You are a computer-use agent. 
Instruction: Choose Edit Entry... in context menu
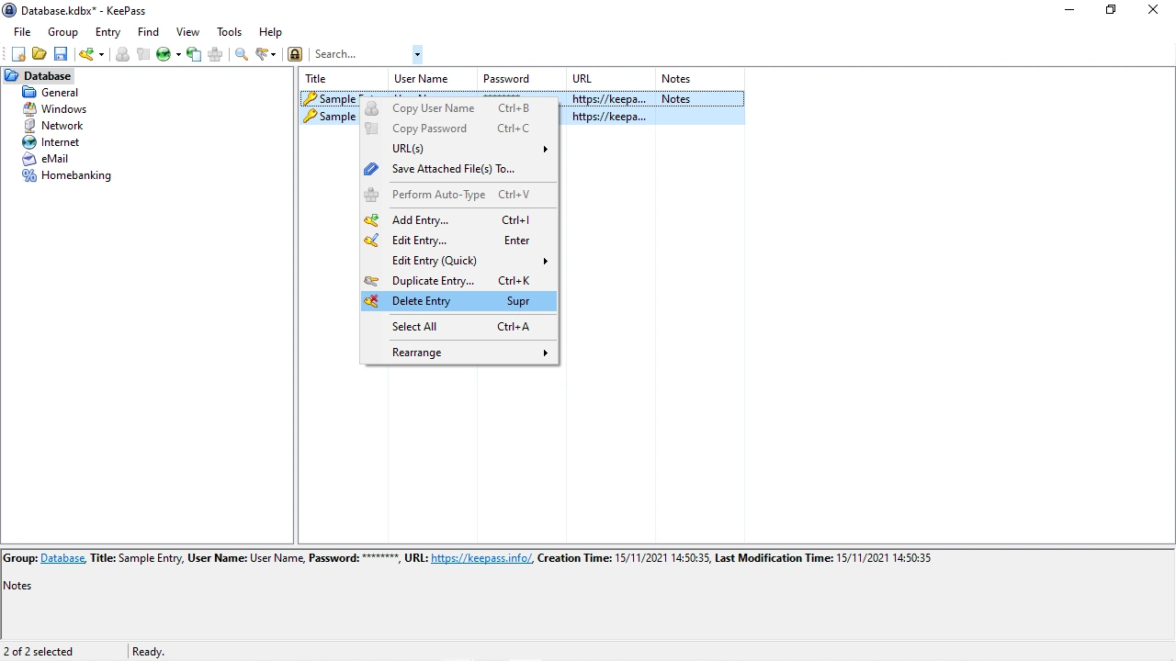pyautogui.click(x=458, y=241)
